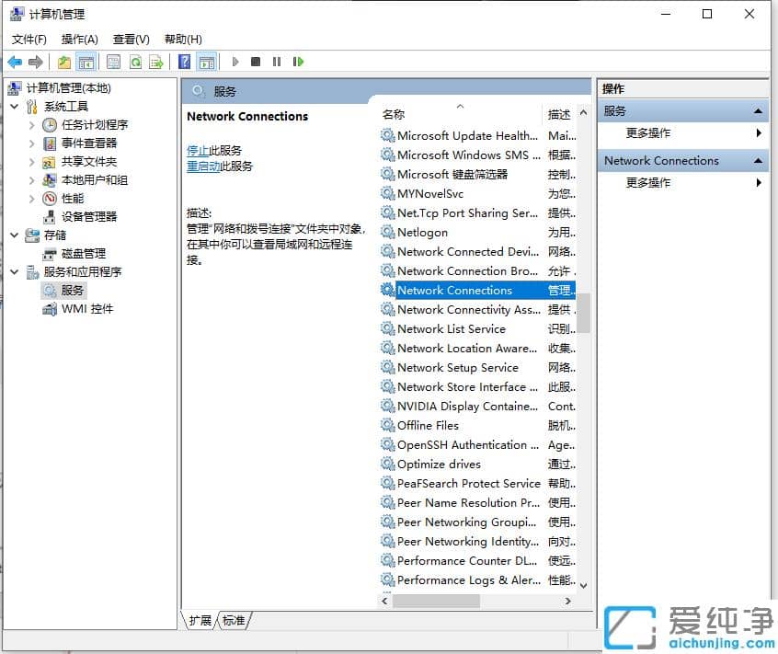Collapse the 系统工具 tree branch

13,106
